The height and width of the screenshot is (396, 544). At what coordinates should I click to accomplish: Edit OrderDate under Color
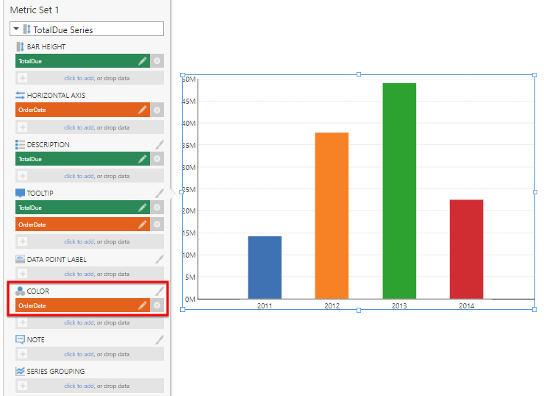click(x=142, y=305)
